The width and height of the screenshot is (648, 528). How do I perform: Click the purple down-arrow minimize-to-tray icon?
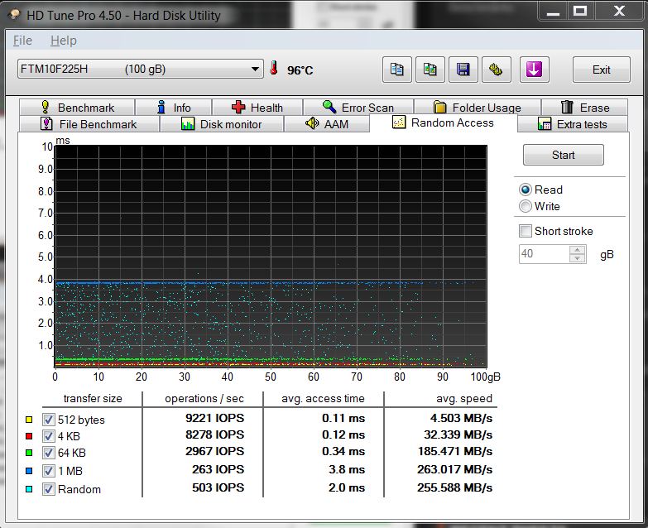(535, 70)
